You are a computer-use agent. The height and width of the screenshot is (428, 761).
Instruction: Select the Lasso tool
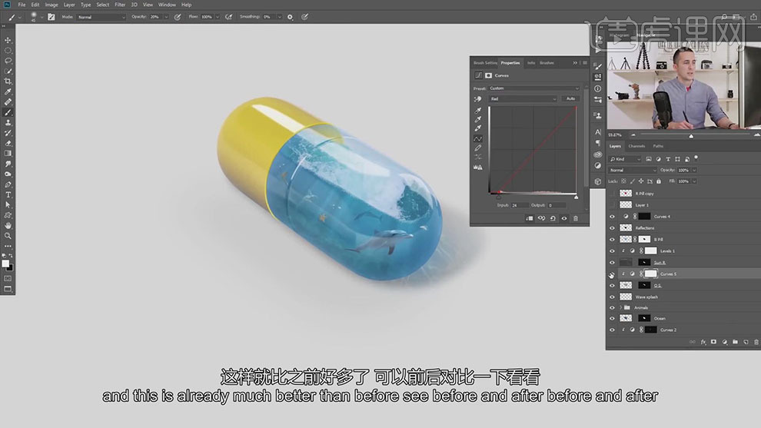[x=8, y=61]
